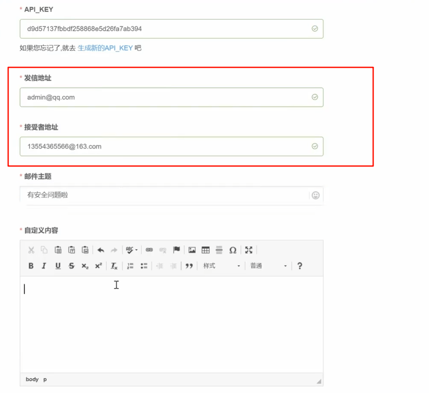
Task: Open emoji picker in subject field
Action: [316, 195]
